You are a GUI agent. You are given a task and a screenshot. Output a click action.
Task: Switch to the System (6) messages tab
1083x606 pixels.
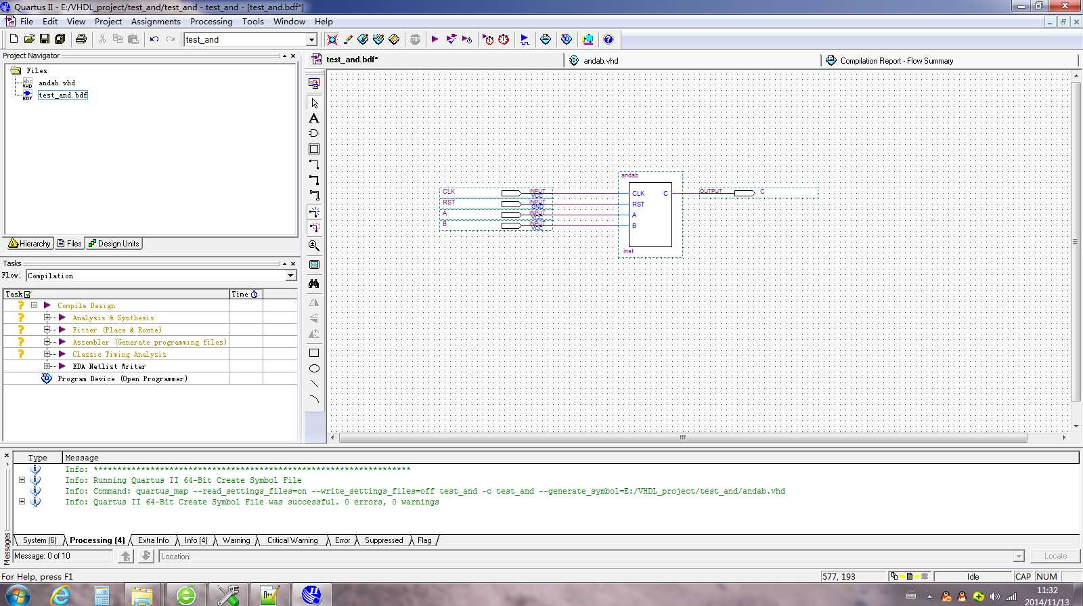pyautogui.click(x=39, y=540)
